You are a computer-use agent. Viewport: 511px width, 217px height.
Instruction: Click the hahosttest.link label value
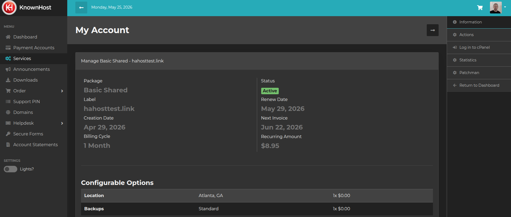coord(109,109)
